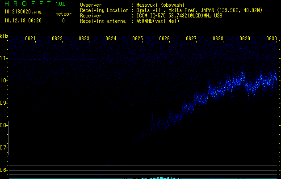
Task: Select the 0630 time marker
Action: click(272, 39)
